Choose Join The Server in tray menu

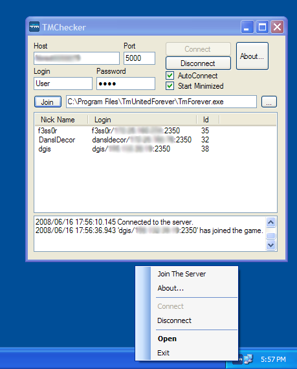[182, 274]
